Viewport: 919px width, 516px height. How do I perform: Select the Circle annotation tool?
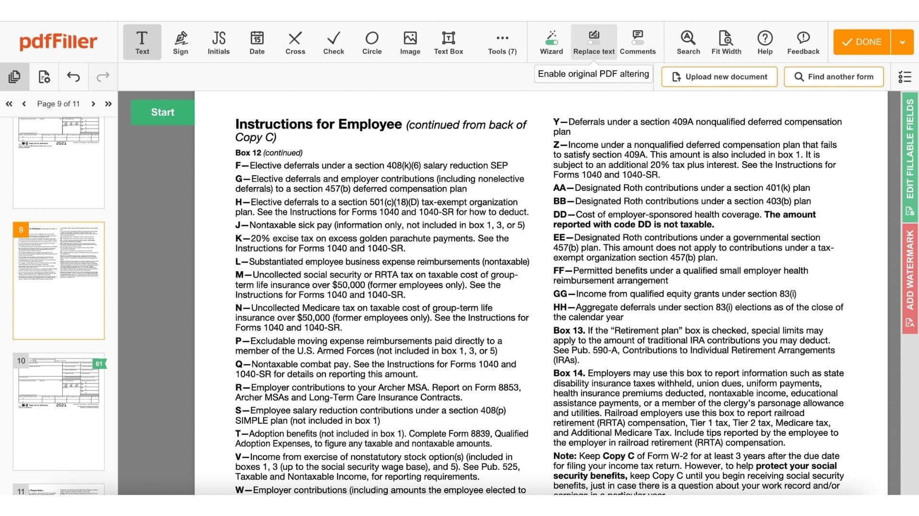pyautogui.click(x=372, y=42)
